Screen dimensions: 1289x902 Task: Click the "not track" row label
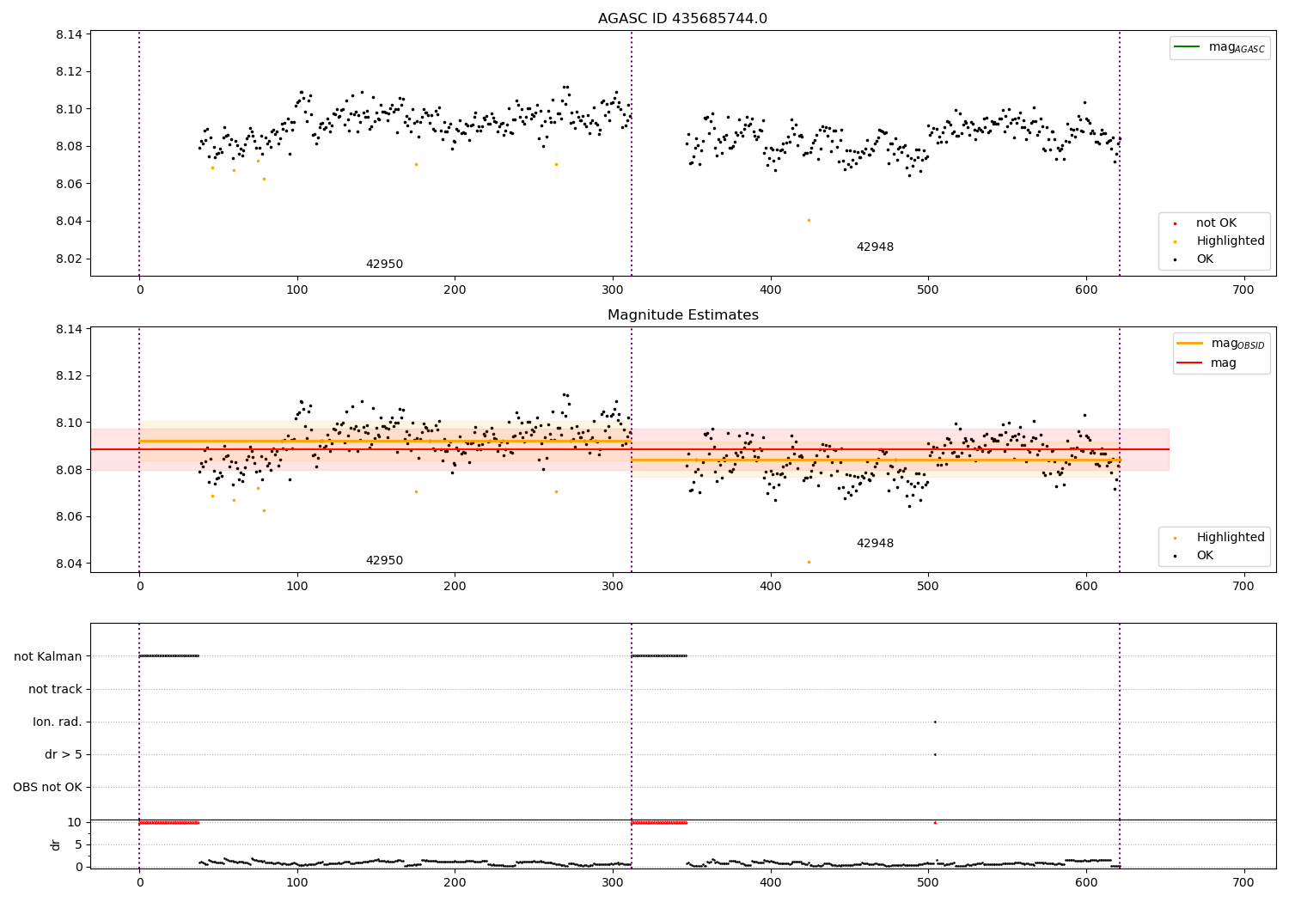[x=55, y=689]
